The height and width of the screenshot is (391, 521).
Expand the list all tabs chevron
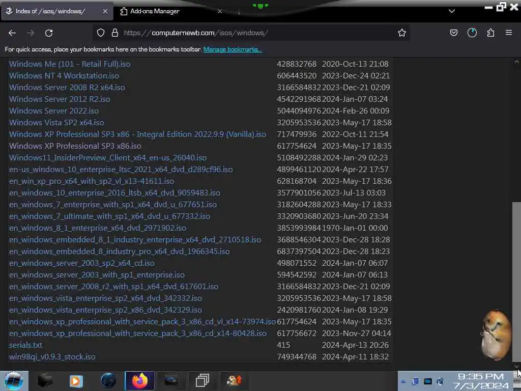(x=452, y=11)
